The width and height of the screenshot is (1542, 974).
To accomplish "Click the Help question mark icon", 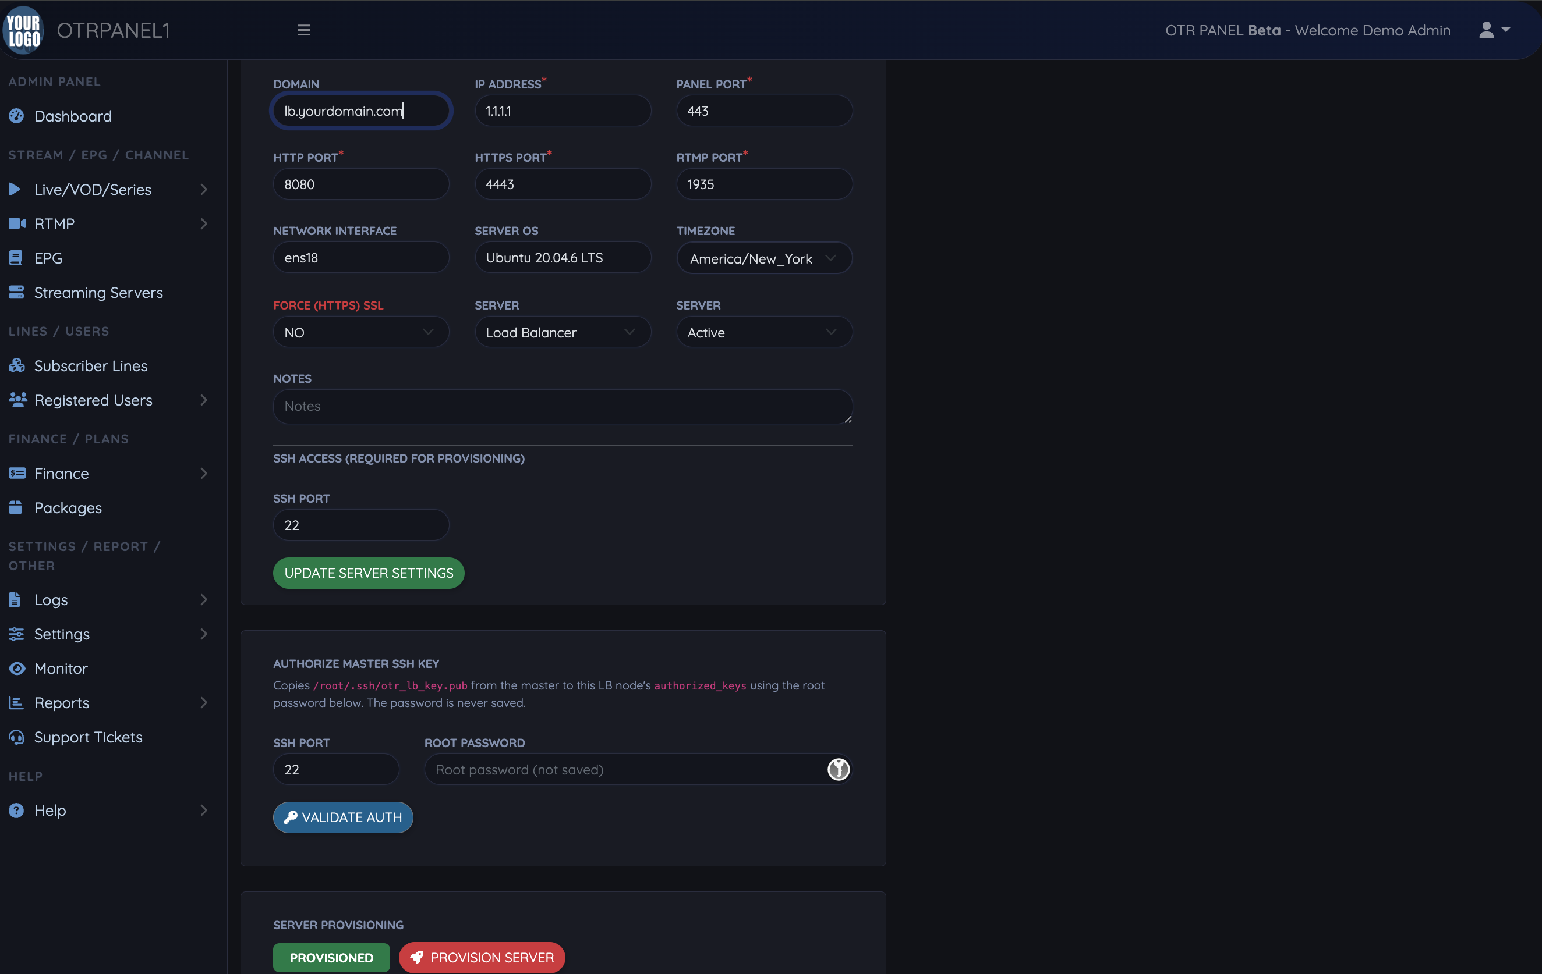I will (x=17, y=810).
